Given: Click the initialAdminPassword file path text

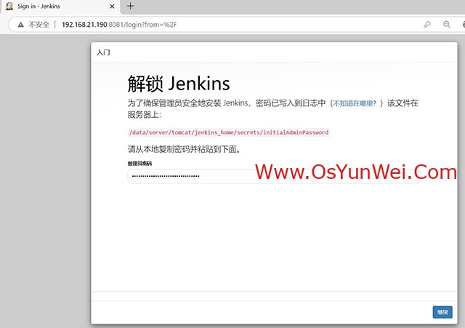Looking at the screenshot, I should click(229, 132).
